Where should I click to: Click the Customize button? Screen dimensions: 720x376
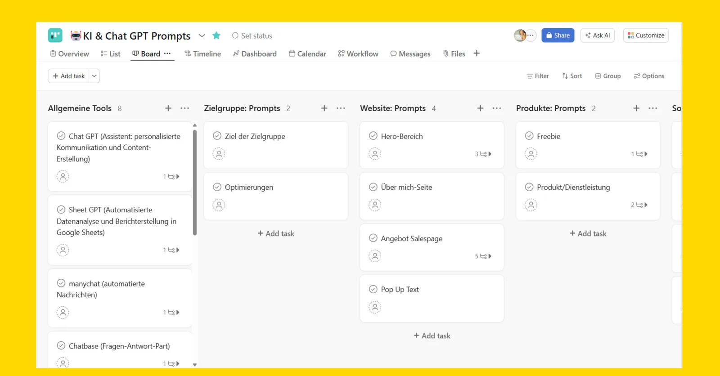tap(646, 35)
